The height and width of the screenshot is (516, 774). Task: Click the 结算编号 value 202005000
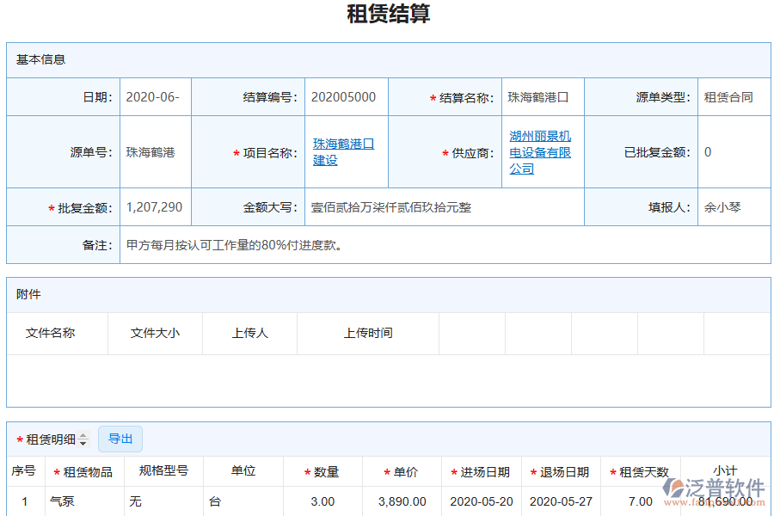(346, 96)
